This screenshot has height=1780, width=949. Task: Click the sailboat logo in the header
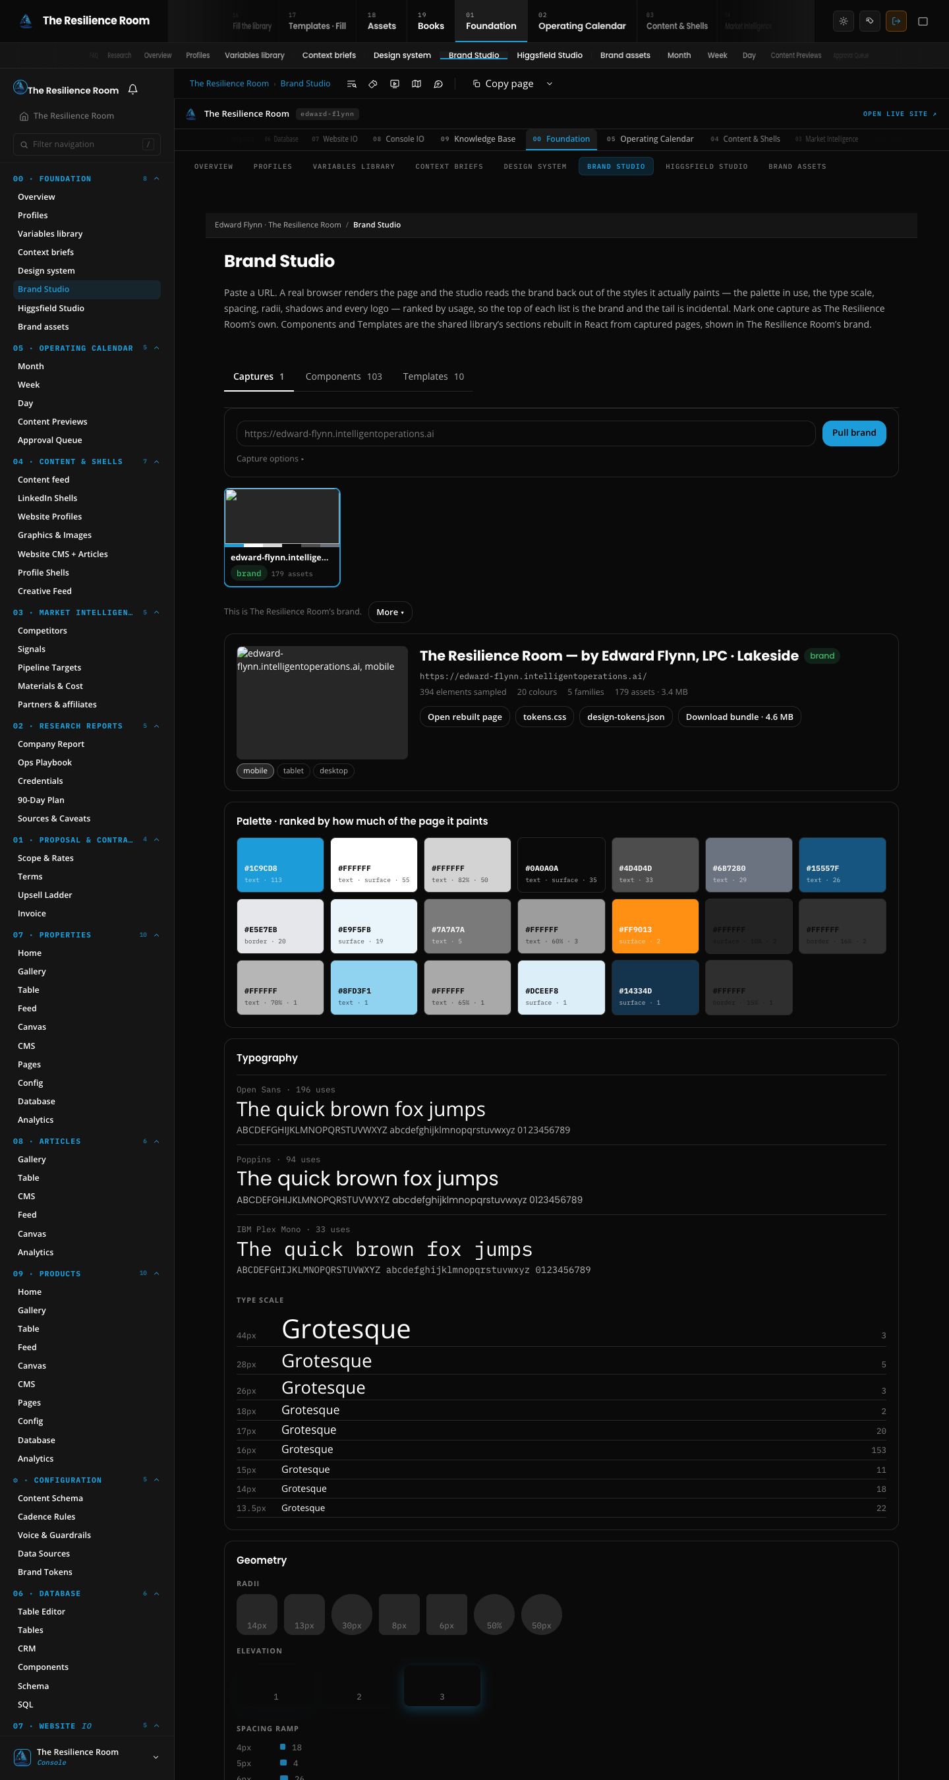point(26,20)
